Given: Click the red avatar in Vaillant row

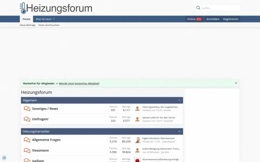Looking at the screenshot, I should pyautogui.click(x=137, y=160).
